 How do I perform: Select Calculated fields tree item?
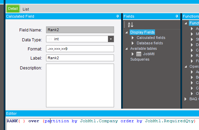coord(151,38)
